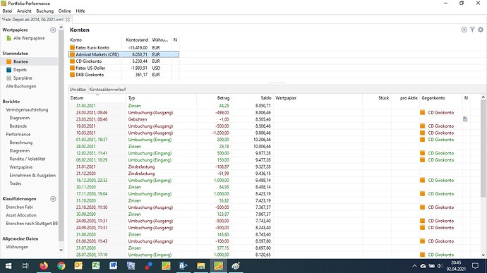Open Task View on the taskbar
The image size is (487, 273).
click(x=26, y=266)
